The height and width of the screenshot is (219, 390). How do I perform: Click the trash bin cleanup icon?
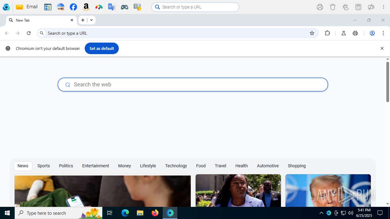point(333,7)
